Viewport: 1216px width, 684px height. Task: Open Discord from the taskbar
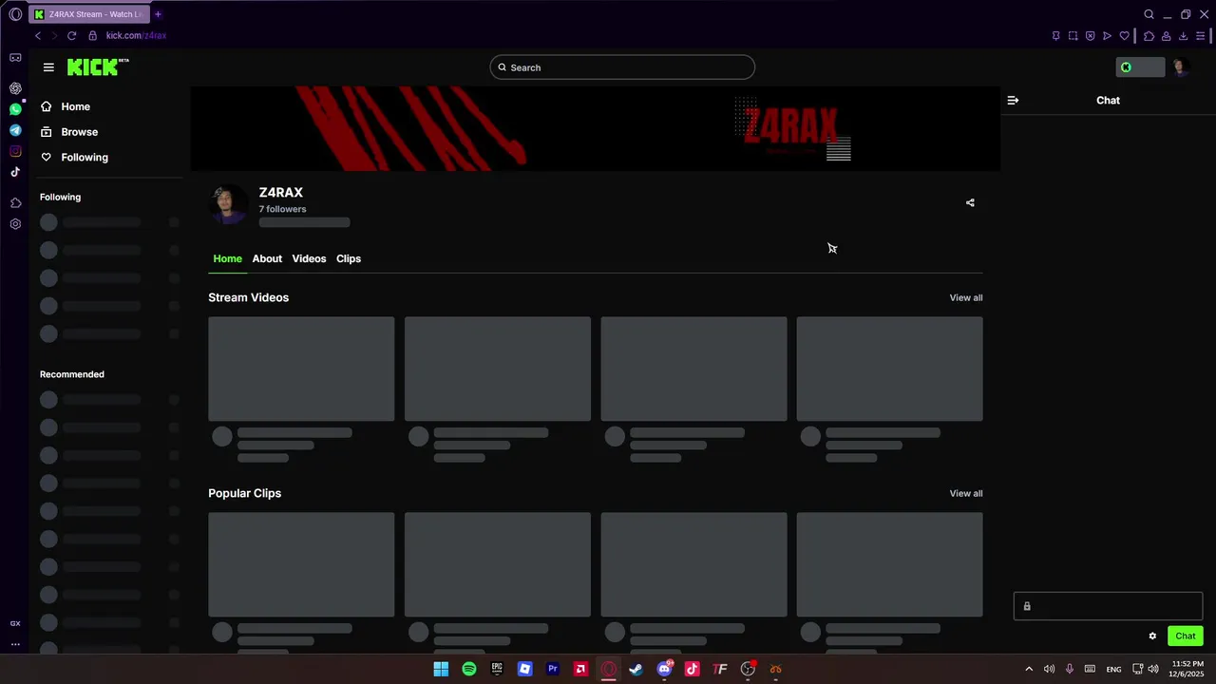coord(664,669)
